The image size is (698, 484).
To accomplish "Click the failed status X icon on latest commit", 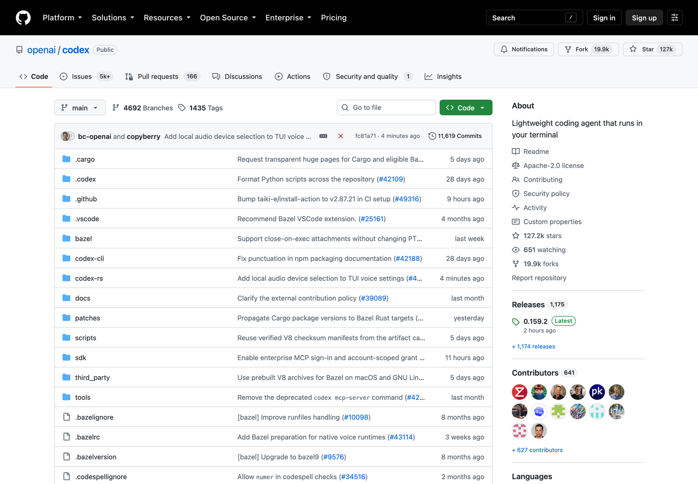I will (x=341, y=136).
